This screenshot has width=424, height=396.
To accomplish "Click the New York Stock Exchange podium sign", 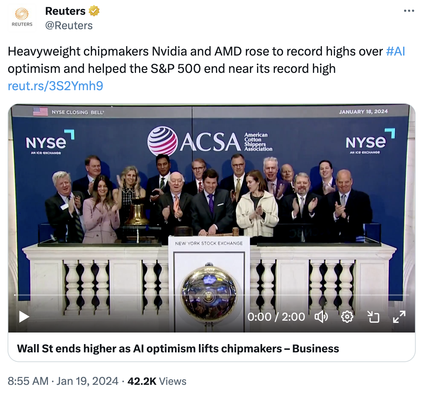I will click(209, 243).
